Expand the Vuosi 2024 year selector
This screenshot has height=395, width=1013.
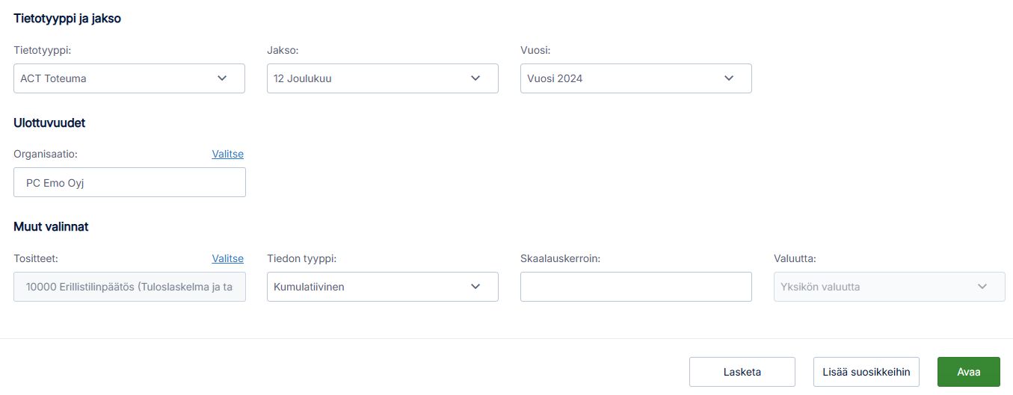click(x=636, y=78)
